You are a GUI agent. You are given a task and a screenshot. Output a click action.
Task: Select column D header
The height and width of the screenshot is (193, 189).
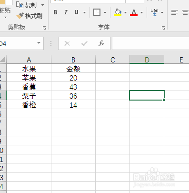(147, 60)
